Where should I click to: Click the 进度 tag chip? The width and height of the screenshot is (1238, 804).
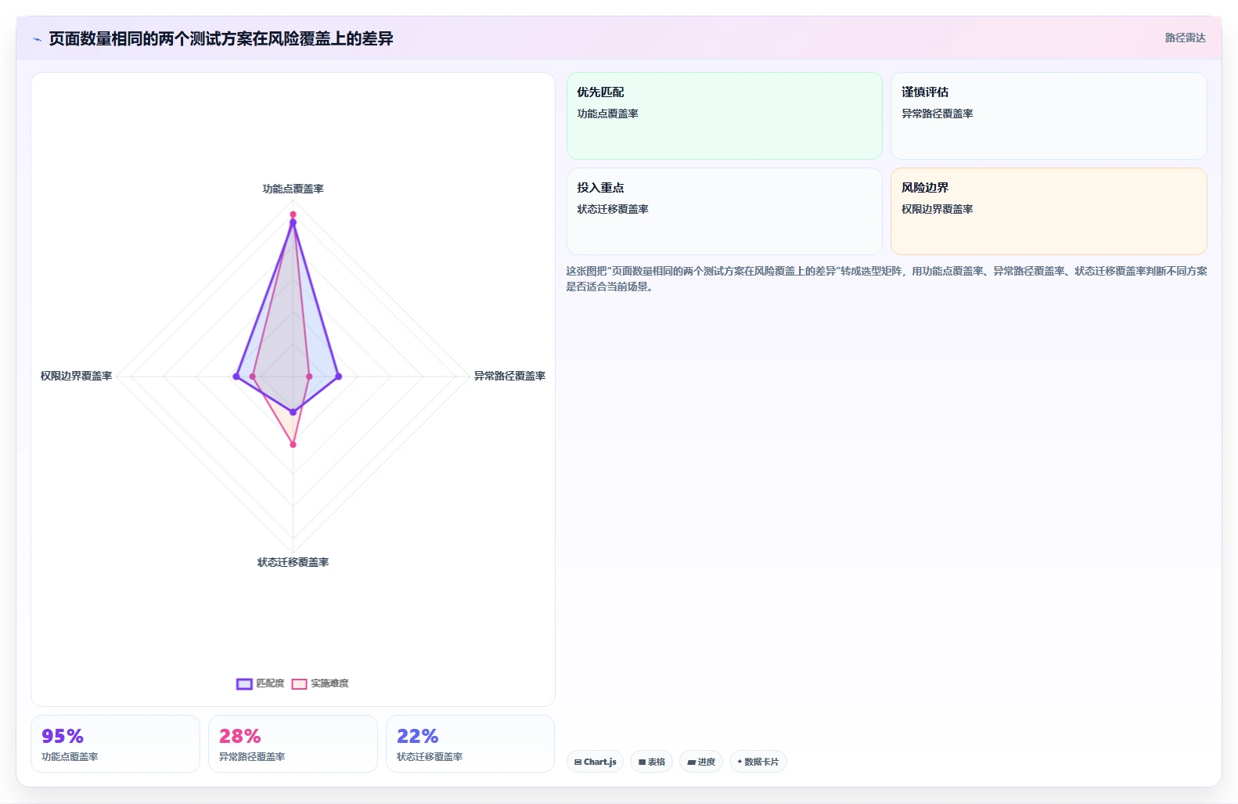coord(701,762)
